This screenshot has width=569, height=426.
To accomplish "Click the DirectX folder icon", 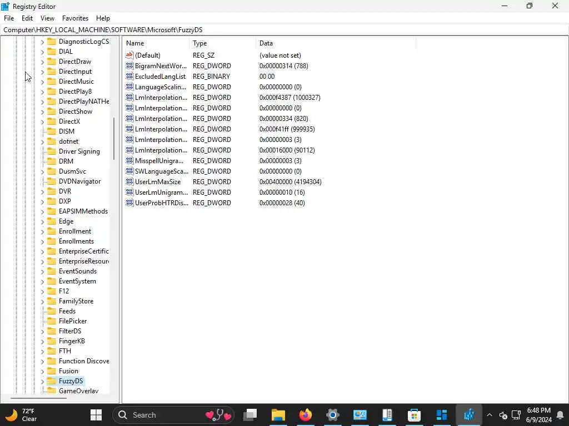I will coord(52,121).
